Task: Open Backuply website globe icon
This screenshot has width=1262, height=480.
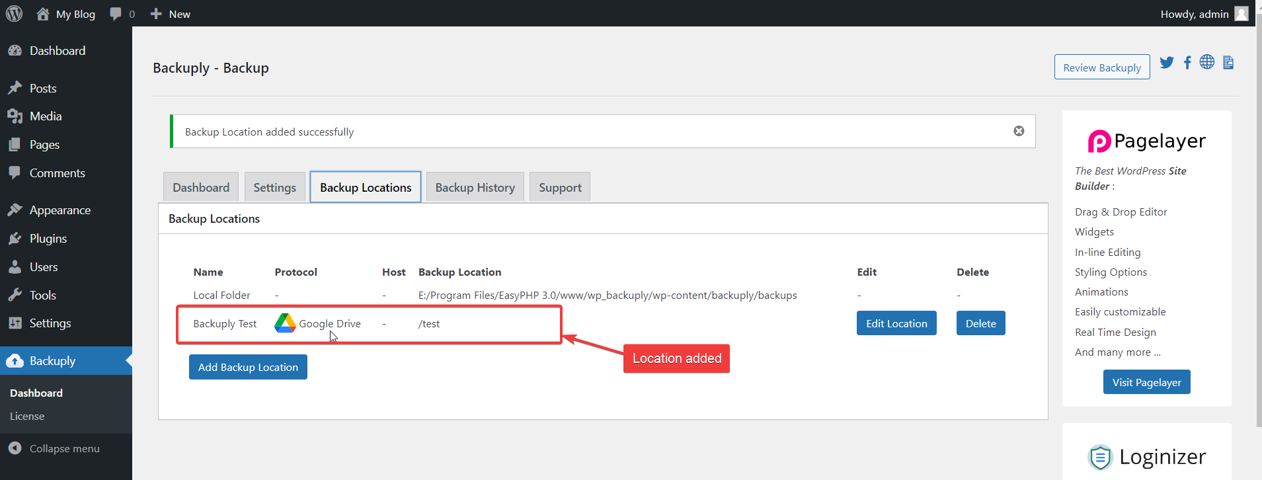Action: pyautogui.click(x=1207, y=61)
